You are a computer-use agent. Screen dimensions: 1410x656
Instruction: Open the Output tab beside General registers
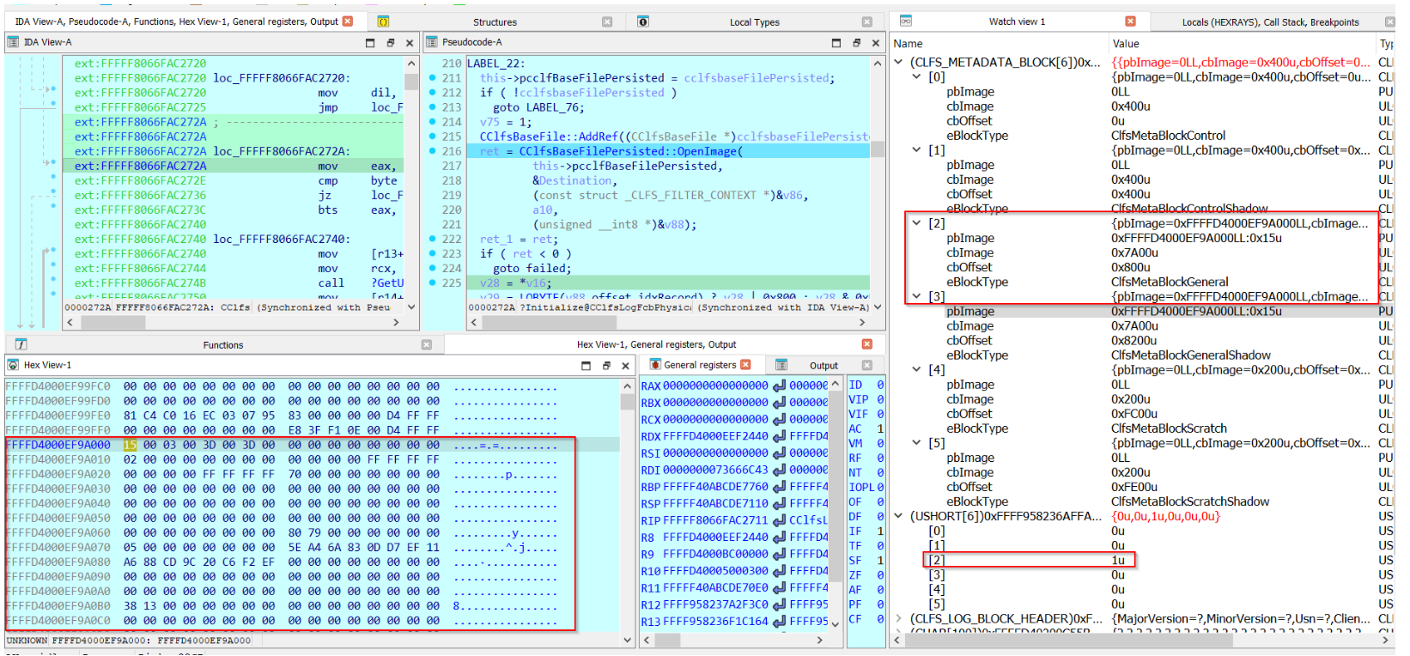point(824,366)
